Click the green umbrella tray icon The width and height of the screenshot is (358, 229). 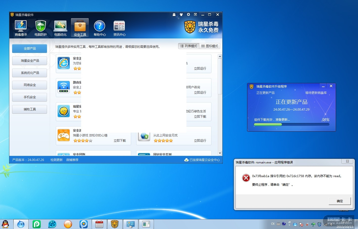(x=313, y=224)
